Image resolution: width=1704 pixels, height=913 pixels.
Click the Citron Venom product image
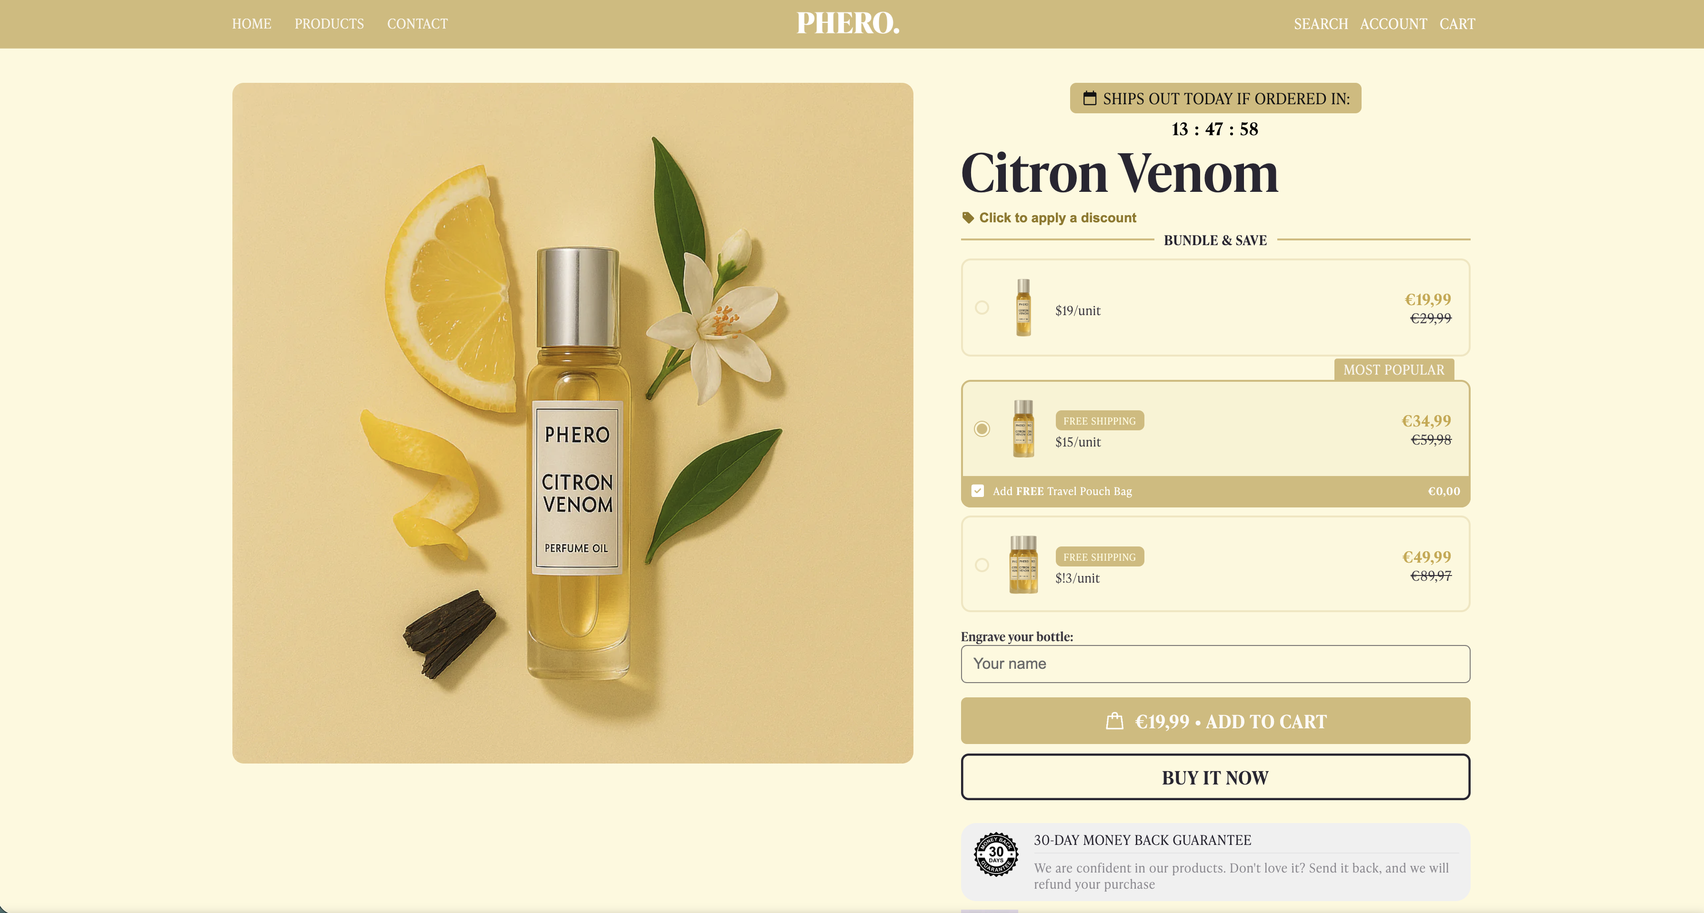(573, 423)
